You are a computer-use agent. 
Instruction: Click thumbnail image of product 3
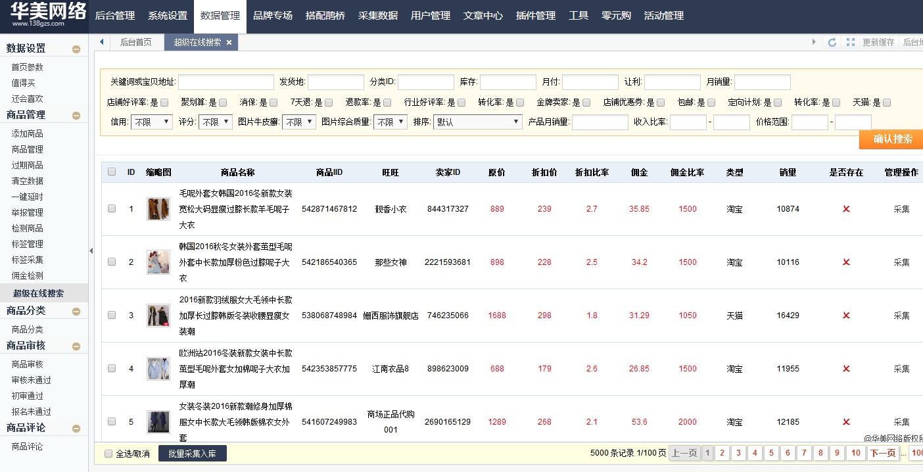158,316
